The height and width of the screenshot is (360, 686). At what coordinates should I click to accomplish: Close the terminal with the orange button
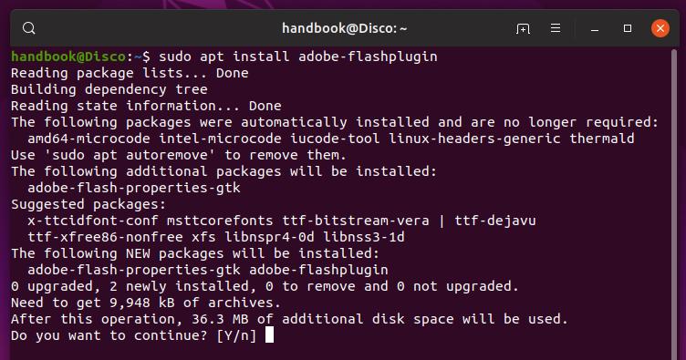[660, 28]
